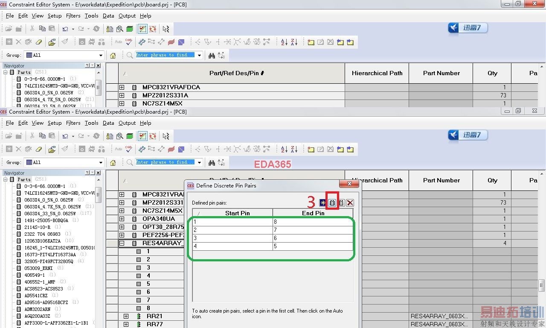Click Copy icon in lower window toolbar
Image resolution: width=546 pixels, height=328 pixels.
click(42, 136)
